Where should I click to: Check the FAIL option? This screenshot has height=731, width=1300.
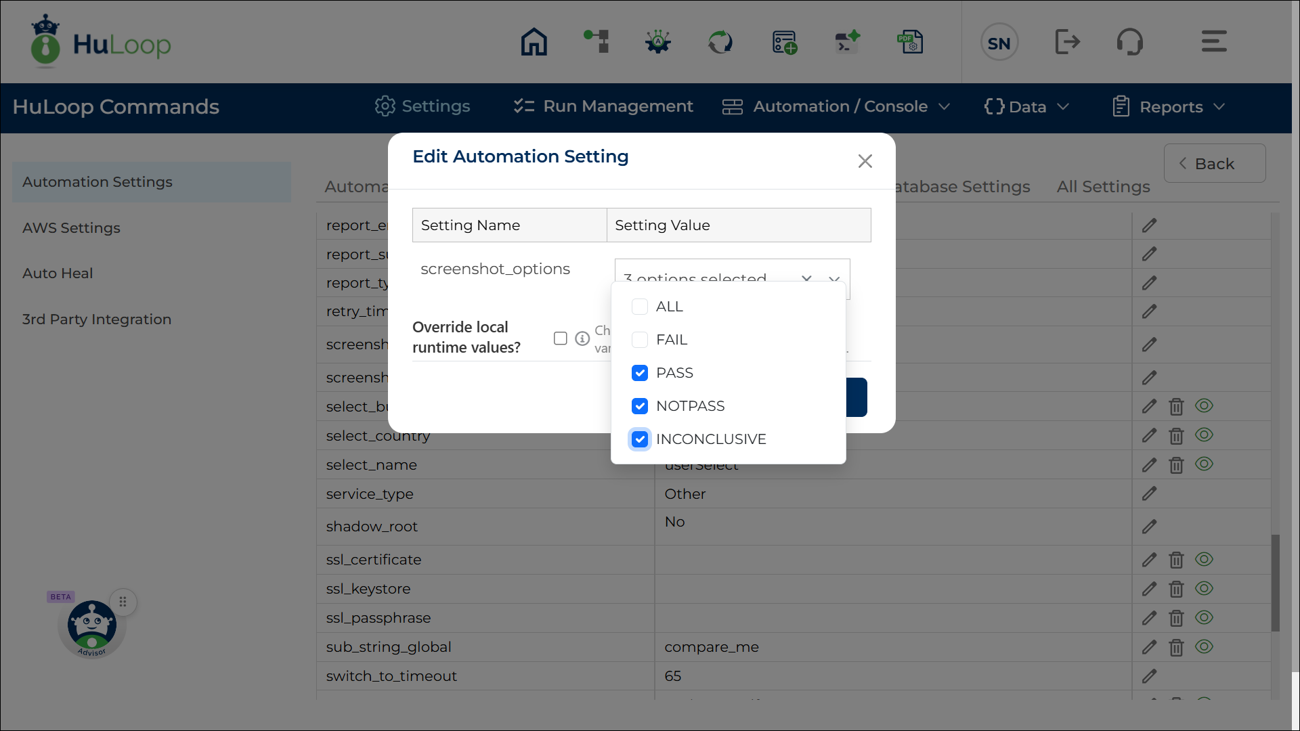point(640,340)
